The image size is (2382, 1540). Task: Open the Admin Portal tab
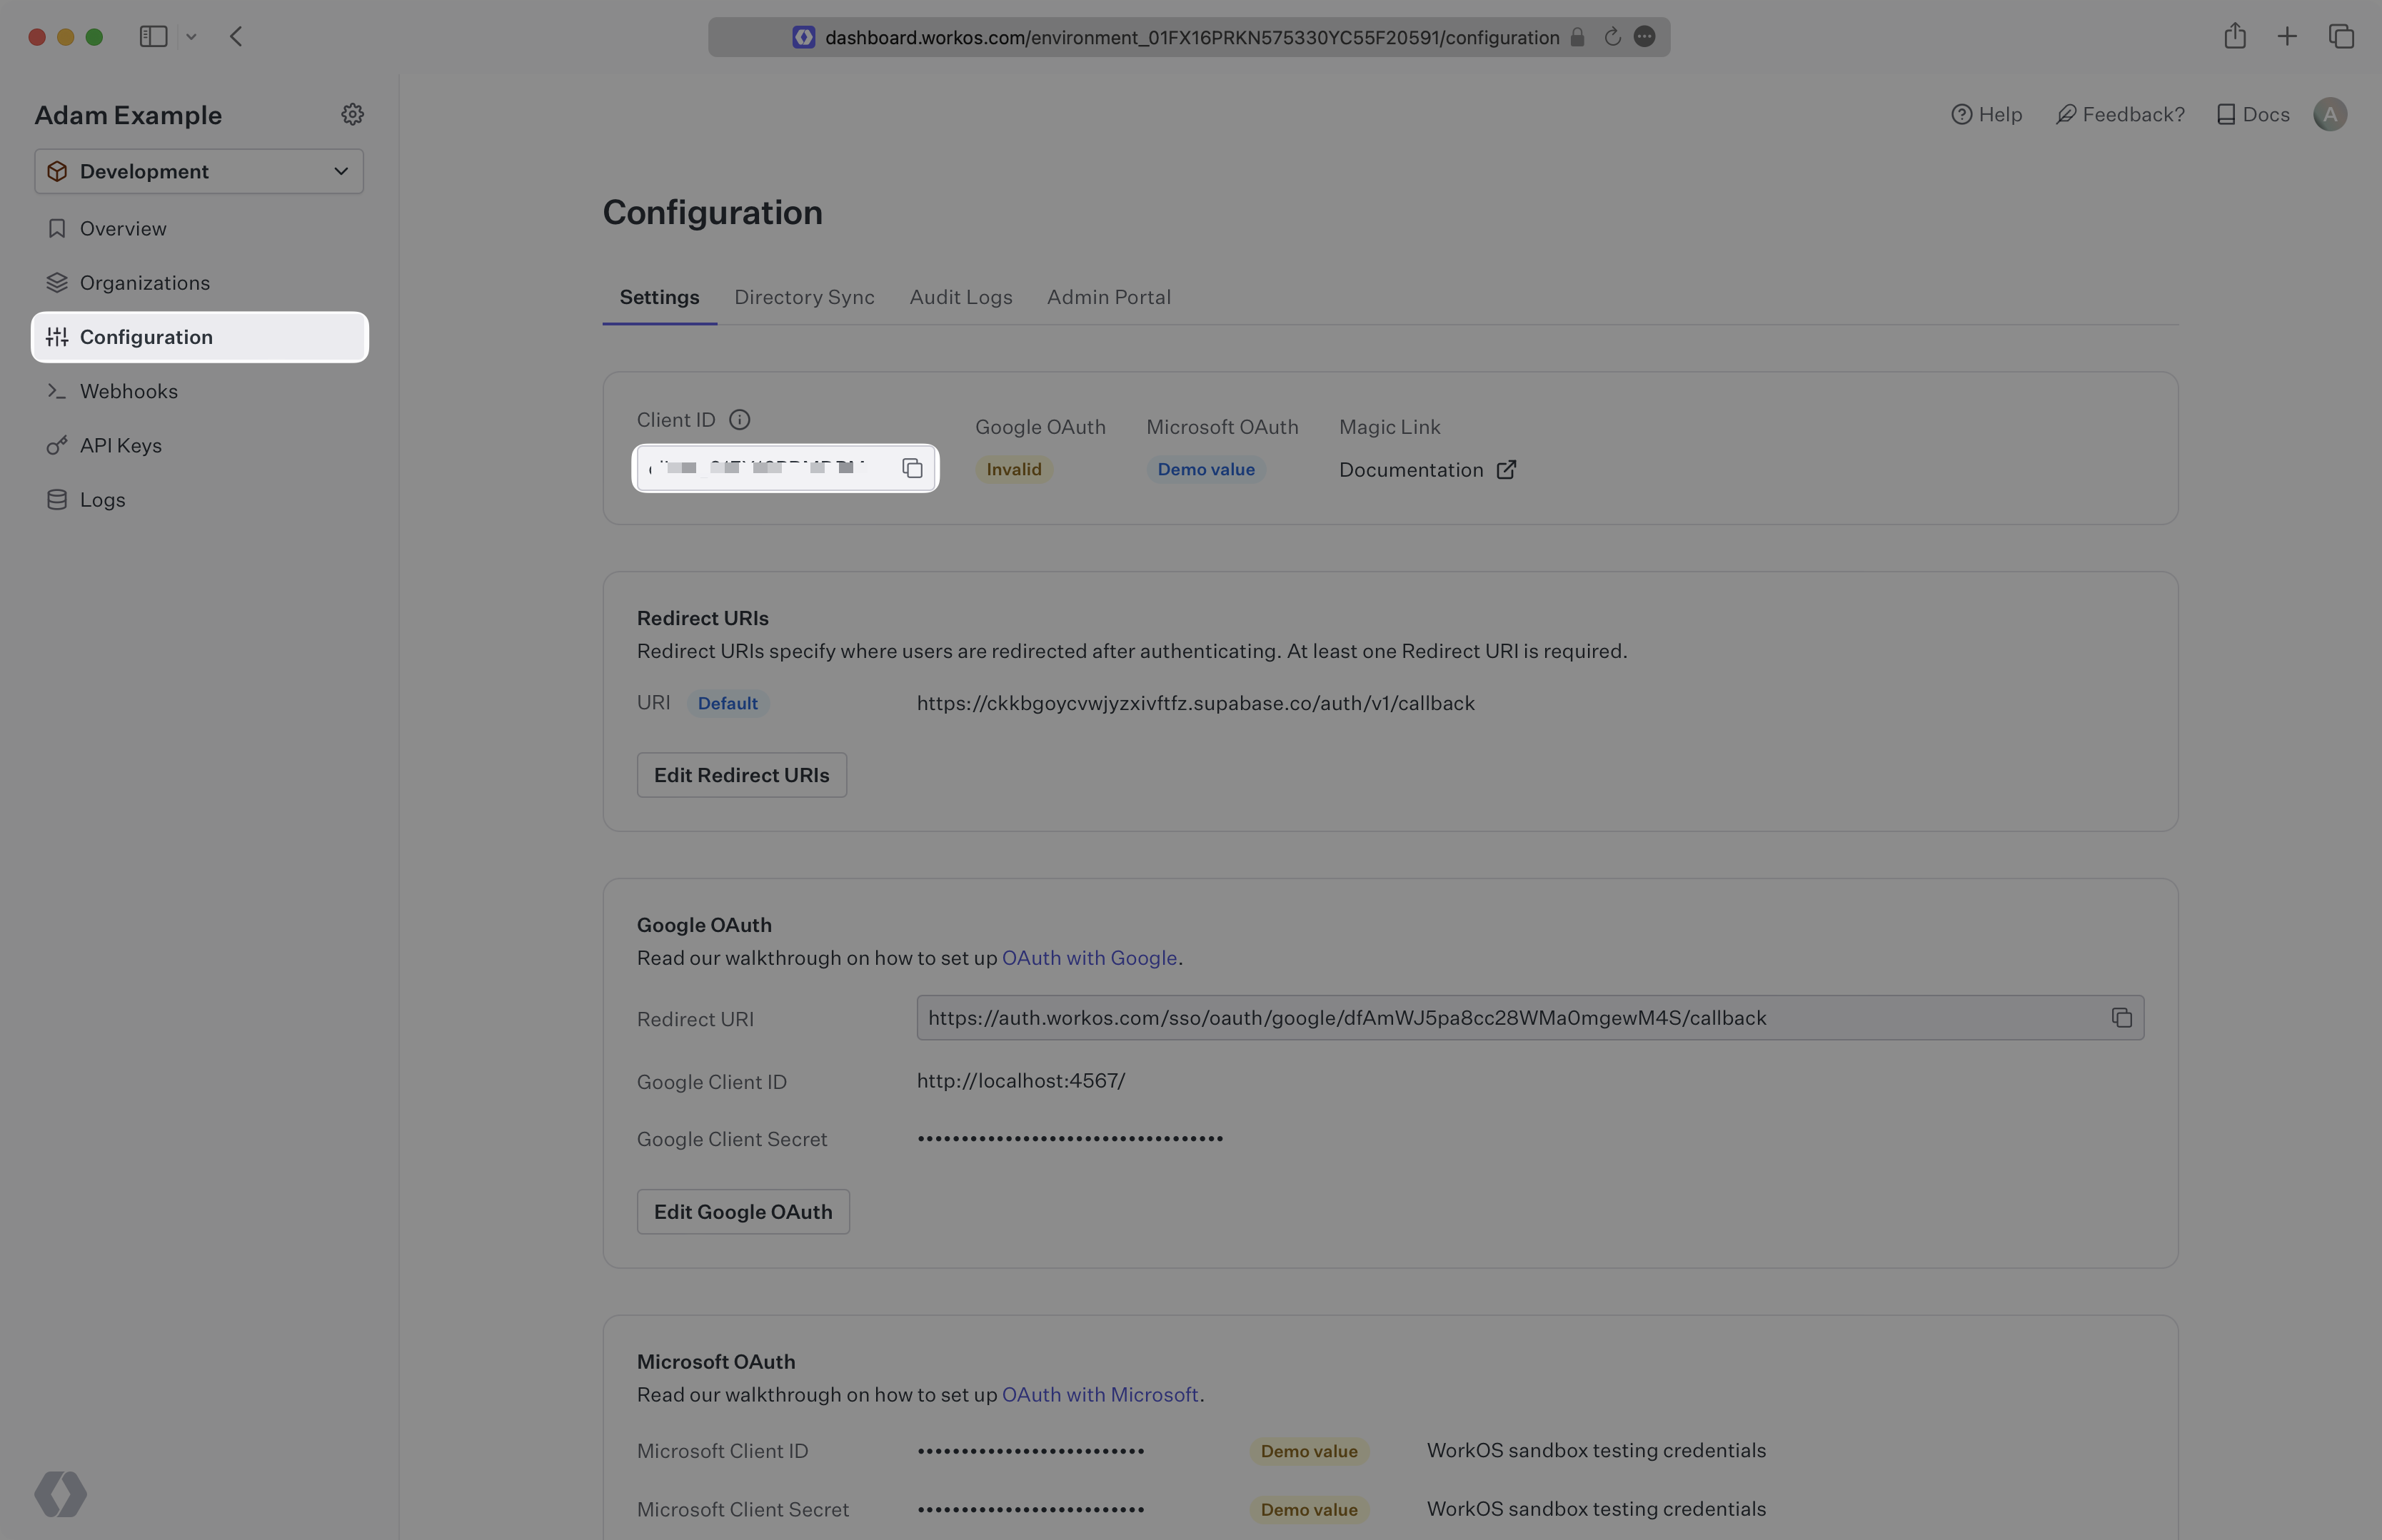pyautogui.click(x=1108, y=297)
